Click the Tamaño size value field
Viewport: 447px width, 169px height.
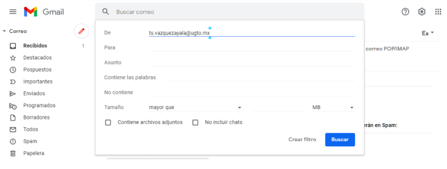click(x=277, y=107)
